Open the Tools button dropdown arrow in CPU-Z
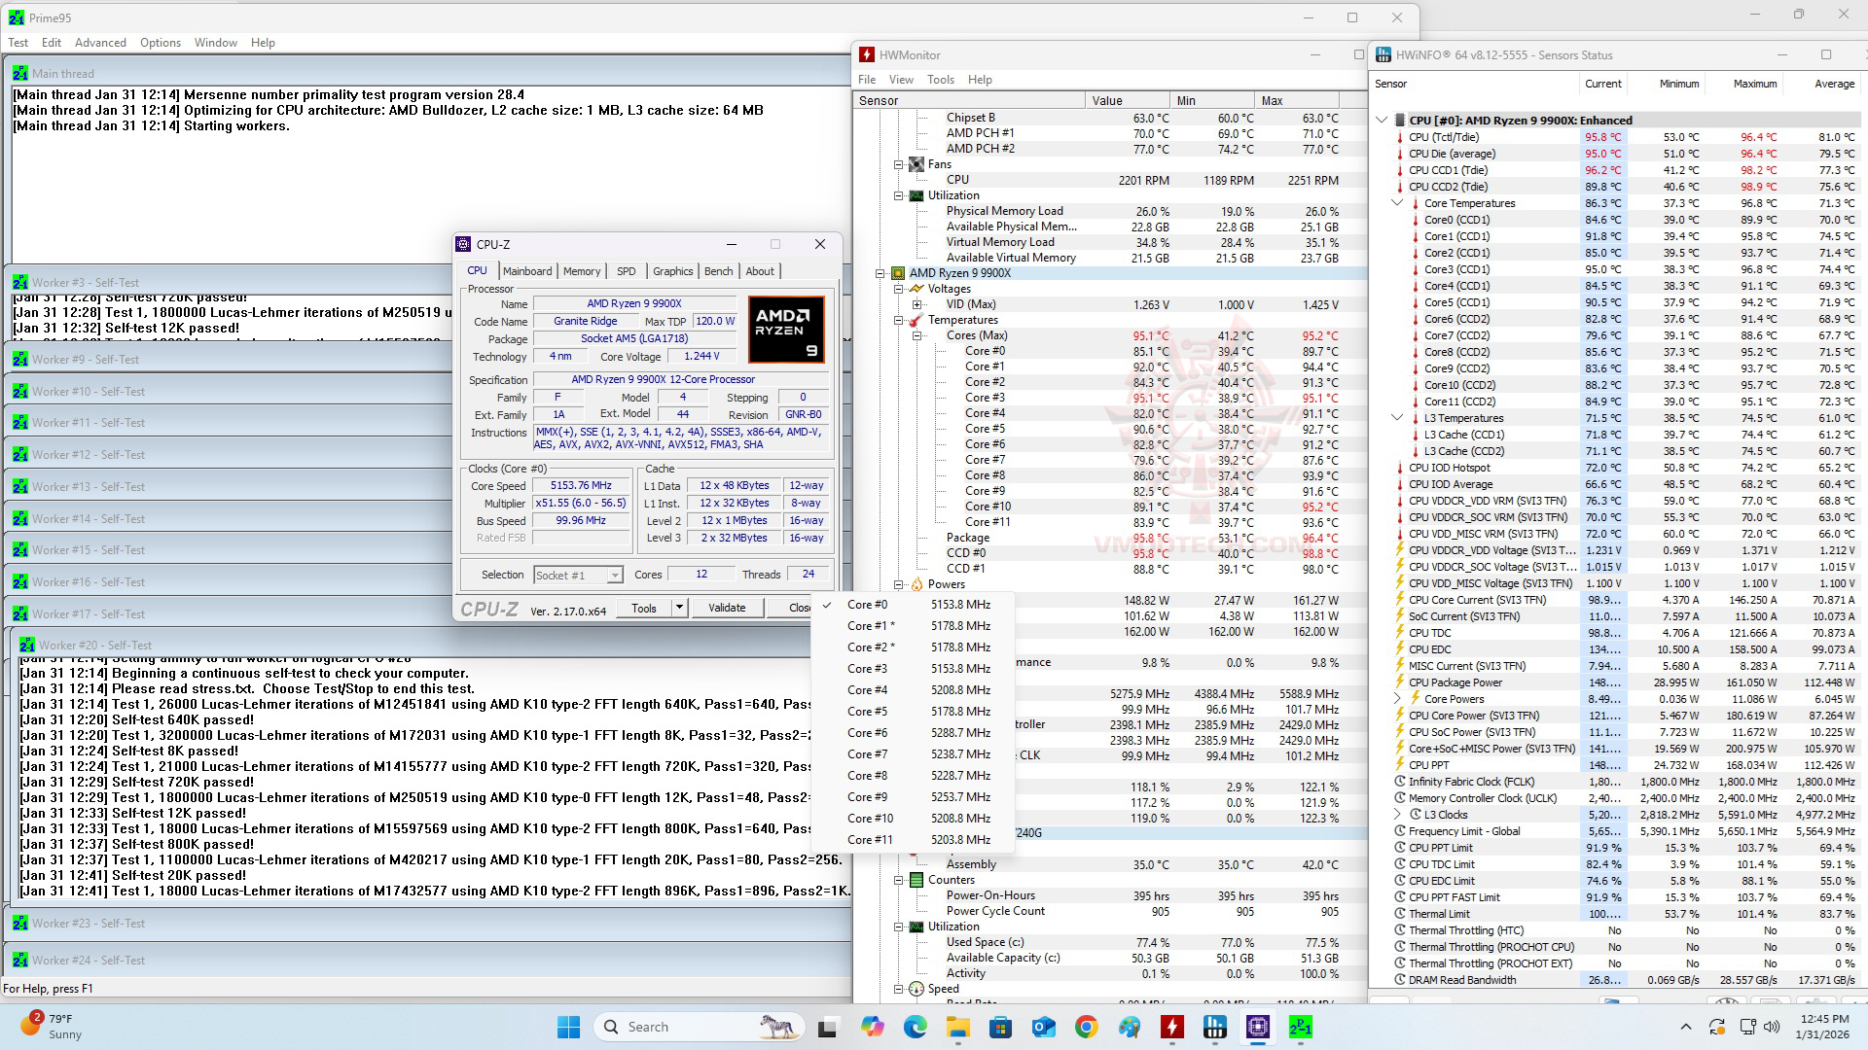 point(679,609)
